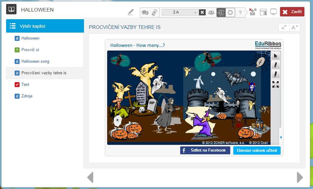Open help question mark icon
The height and width of the screenshot is (189, 313).
pyautogui.click(x=240, y=12)
